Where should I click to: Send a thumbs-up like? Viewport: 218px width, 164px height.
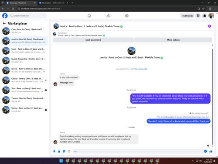tap(211, 151)
